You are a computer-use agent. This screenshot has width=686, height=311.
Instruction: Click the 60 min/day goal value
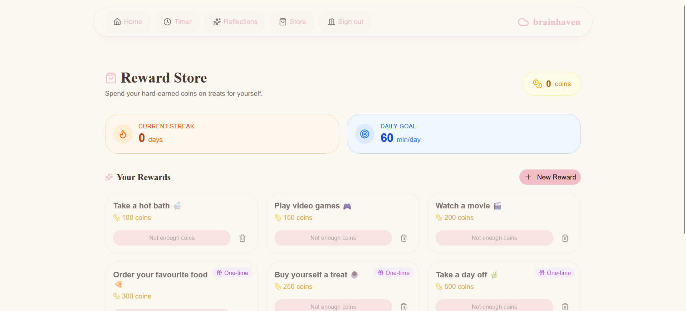click(x=401, y=138)
